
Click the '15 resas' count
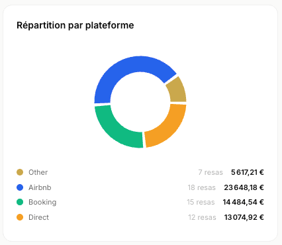click(201, 202)
